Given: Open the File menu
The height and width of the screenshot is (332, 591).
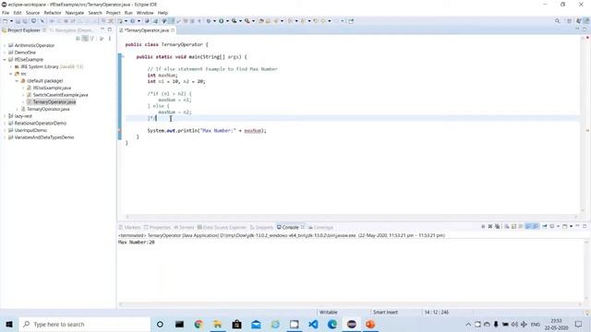Looking at the screenshot, I should (6, 13).
